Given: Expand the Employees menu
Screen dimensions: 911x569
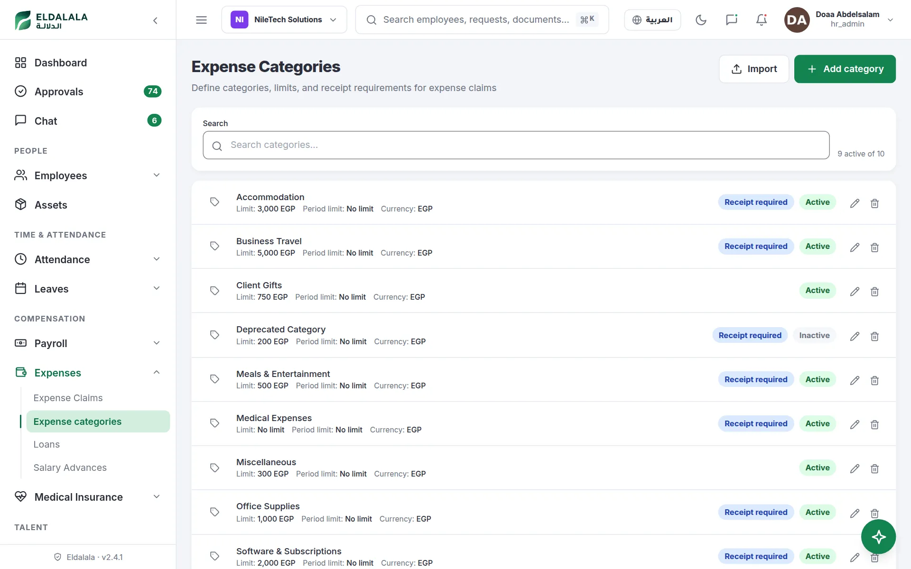Looking at the screenshot, I should [88, 175].
